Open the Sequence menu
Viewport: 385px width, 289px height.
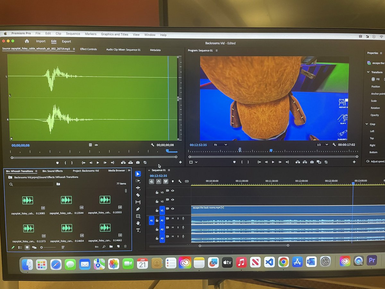[73, 33]
